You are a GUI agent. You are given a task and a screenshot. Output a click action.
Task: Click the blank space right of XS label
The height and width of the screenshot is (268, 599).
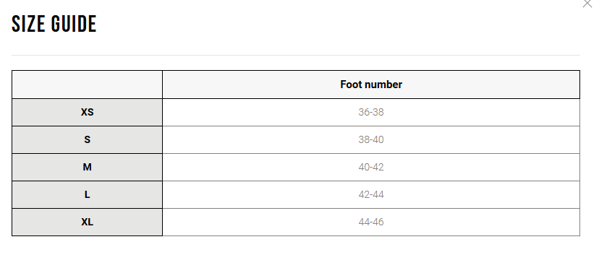tap(127, 112)
